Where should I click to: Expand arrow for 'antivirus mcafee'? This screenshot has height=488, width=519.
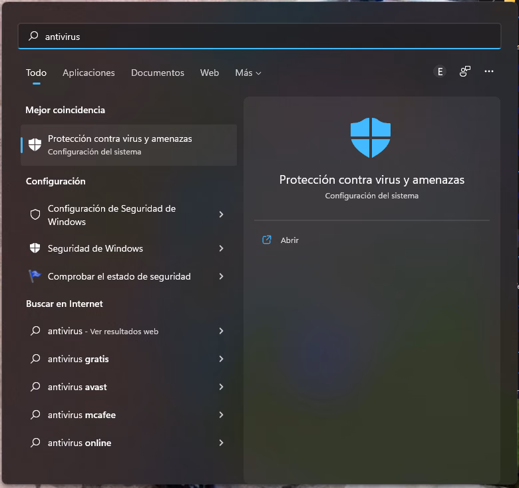click(221, 415)
